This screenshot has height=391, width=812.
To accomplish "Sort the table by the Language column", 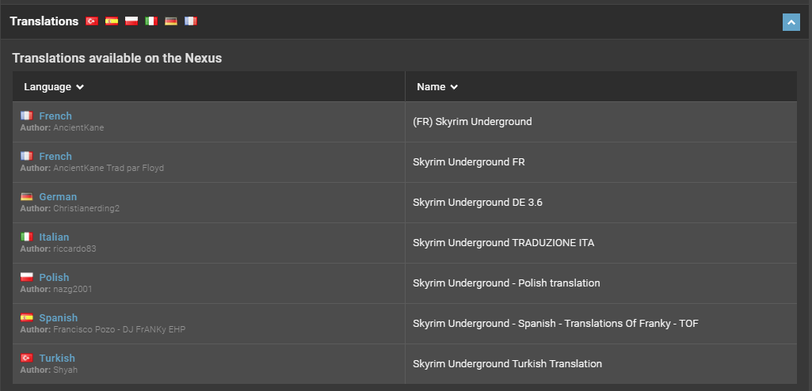I will coord(54,87).
